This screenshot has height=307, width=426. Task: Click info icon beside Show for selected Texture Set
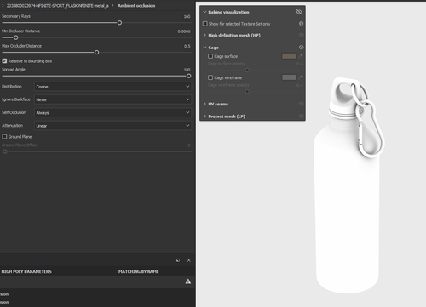(301, 24)
